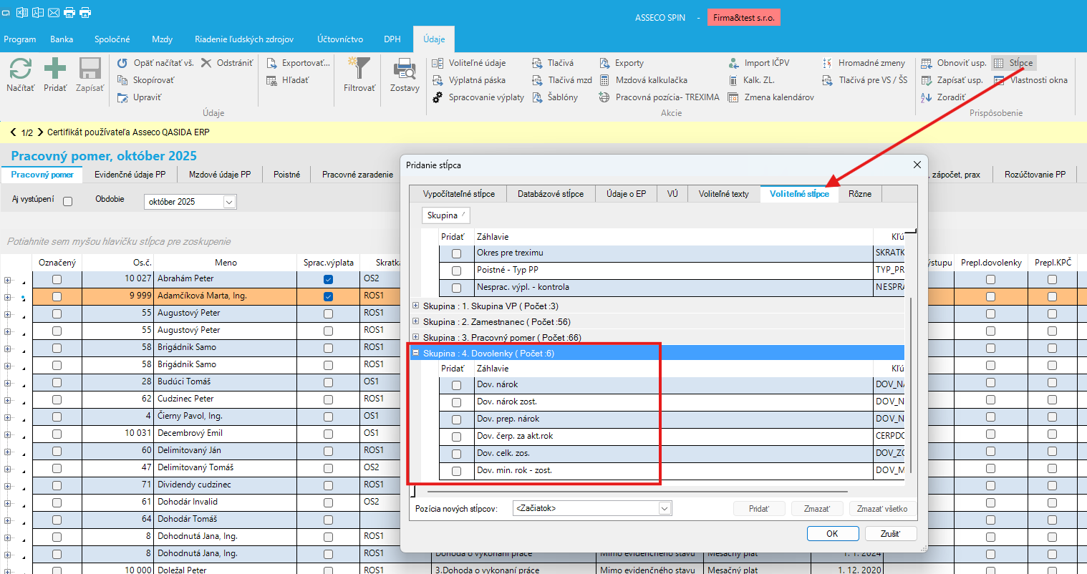Switch to Databázové stĺpce tab
This screenshot has width=1087, height=574.
point(550,194)
